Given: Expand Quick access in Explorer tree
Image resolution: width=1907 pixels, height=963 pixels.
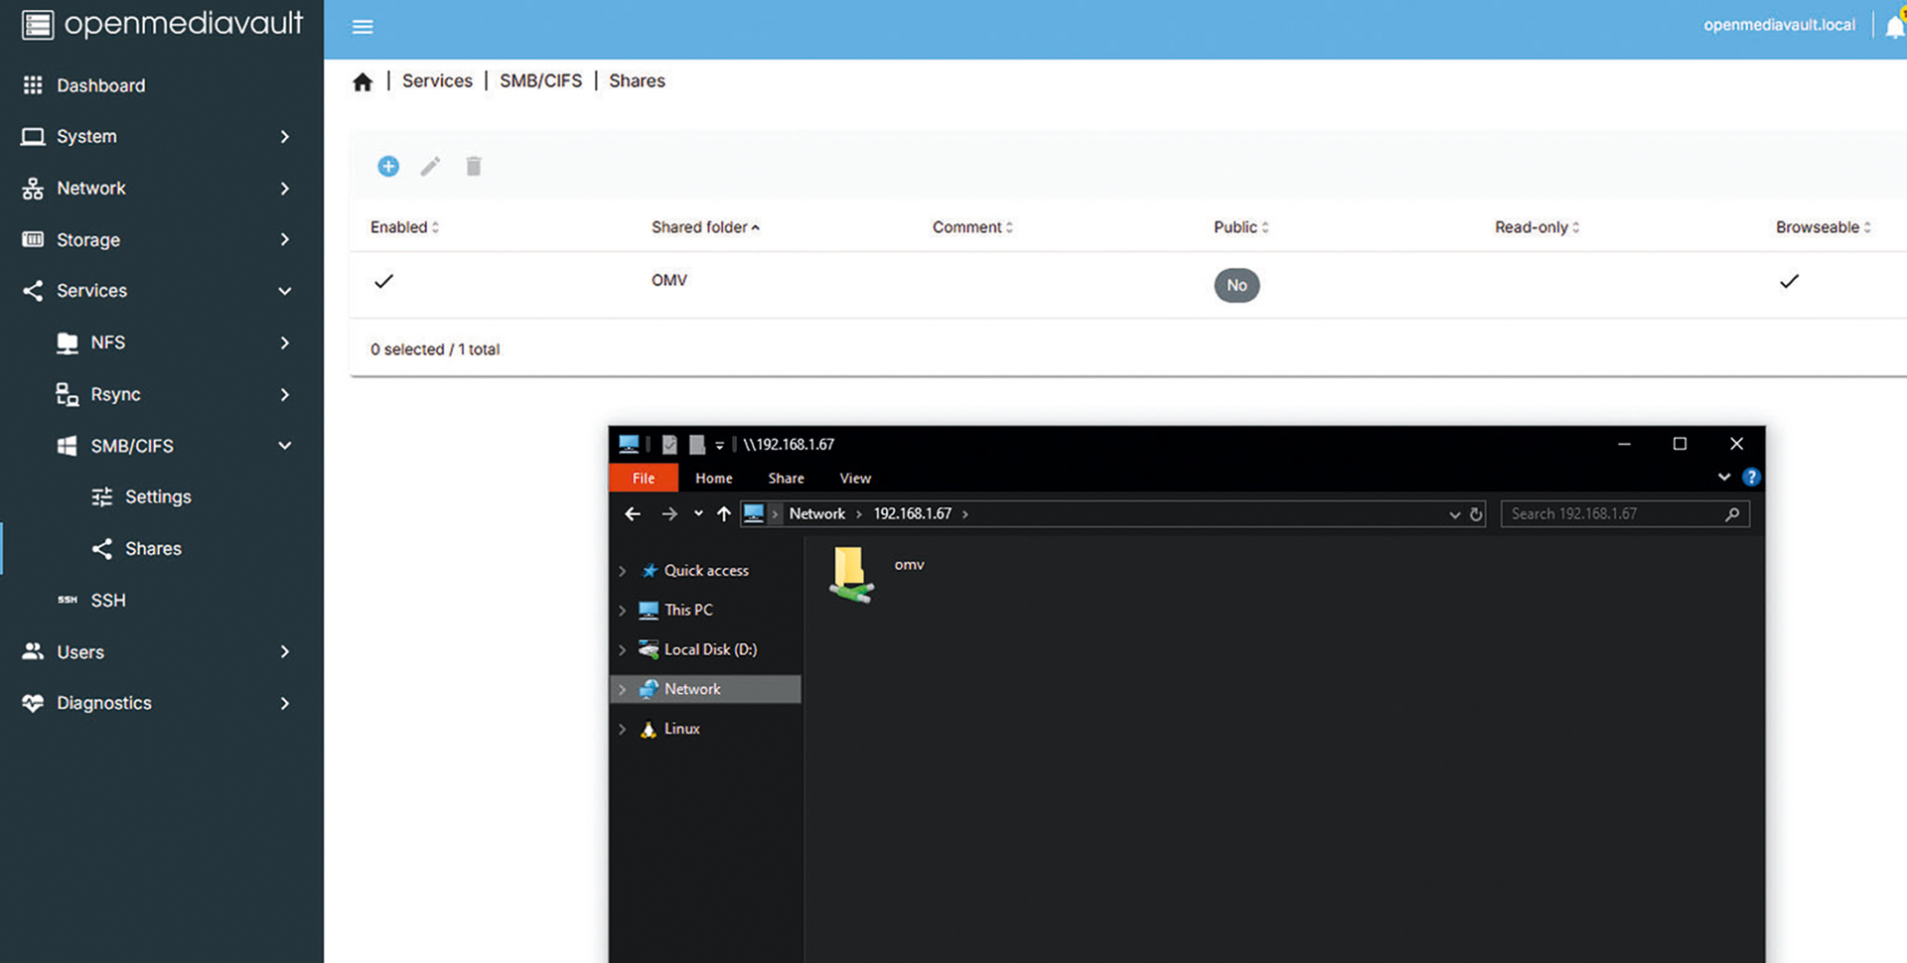Looking at the screenshot, I should pos(623,571).
